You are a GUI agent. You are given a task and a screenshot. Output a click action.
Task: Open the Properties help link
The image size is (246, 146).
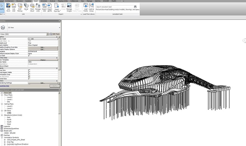coord(4,86)
